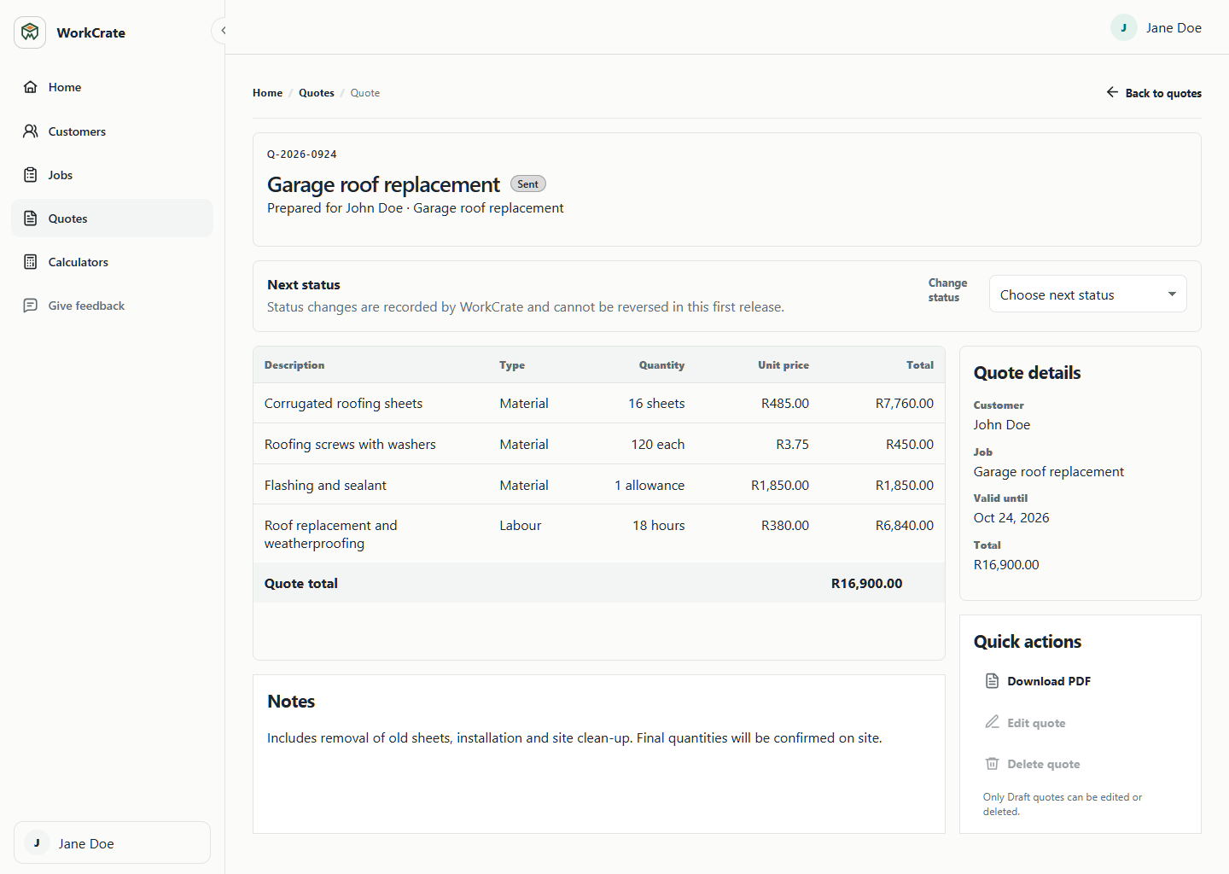Click the Delete quote trash icon
The height and width of the screenshot is (874, 1229).
point(992,763)
